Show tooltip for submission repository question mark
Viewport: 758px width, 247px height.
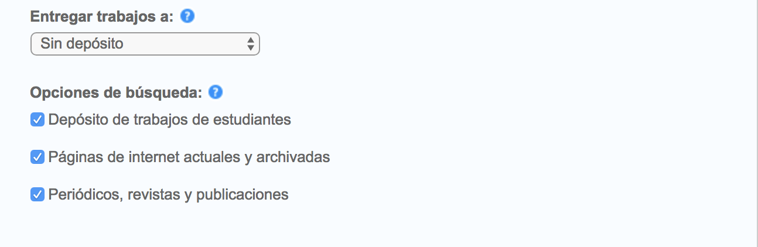tap(187, 16)
